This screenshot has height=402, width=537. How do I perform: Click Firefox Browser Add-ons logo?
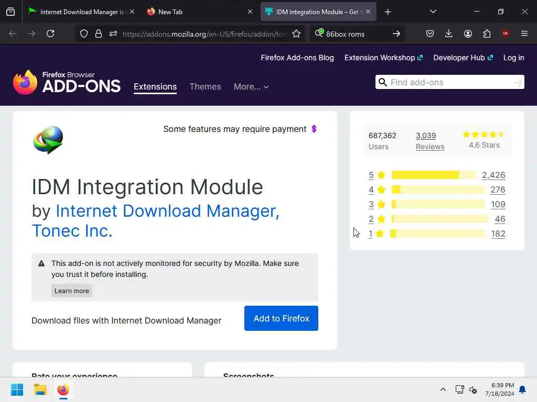[x=67, y=82]
